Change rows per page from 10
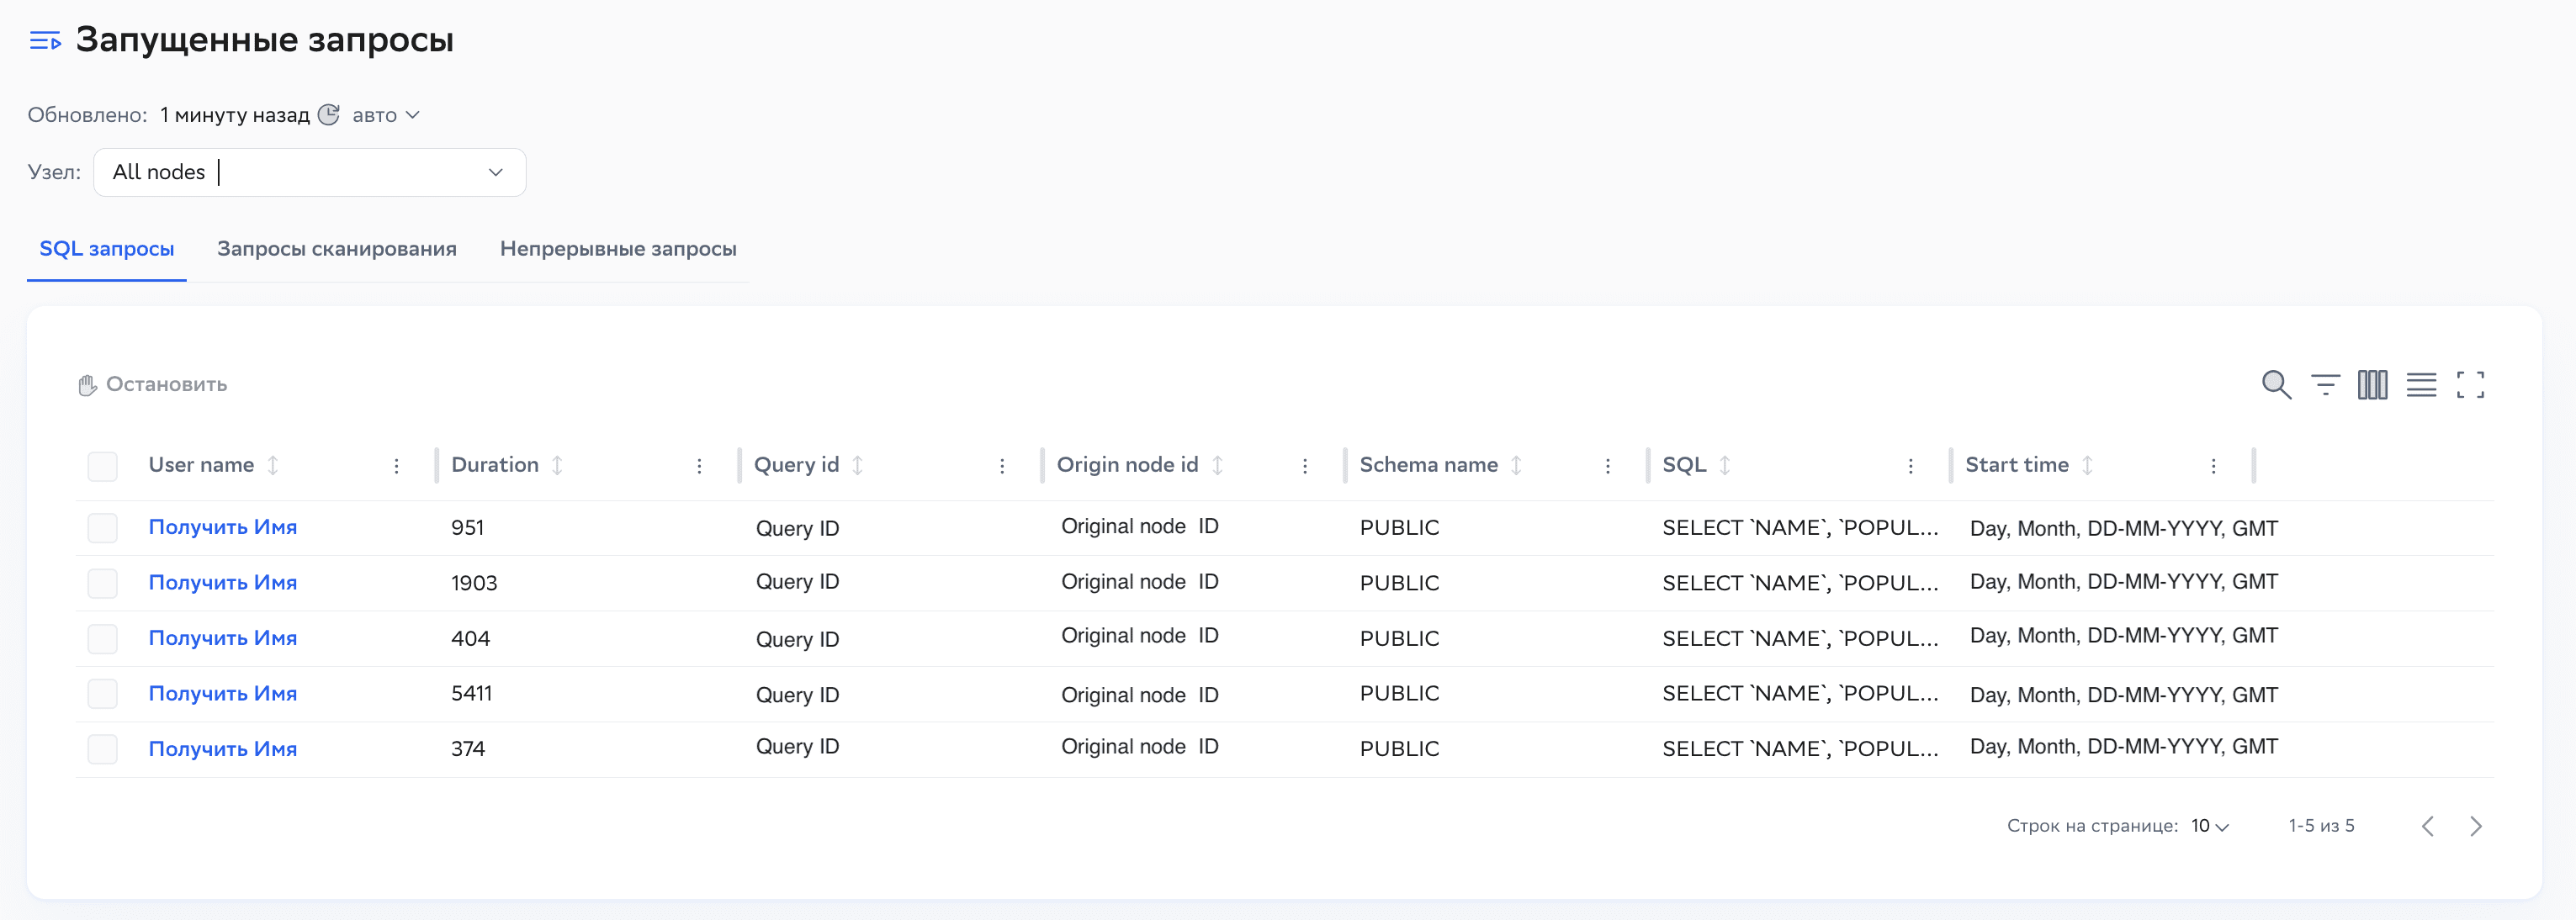 tap(2209, 826)
